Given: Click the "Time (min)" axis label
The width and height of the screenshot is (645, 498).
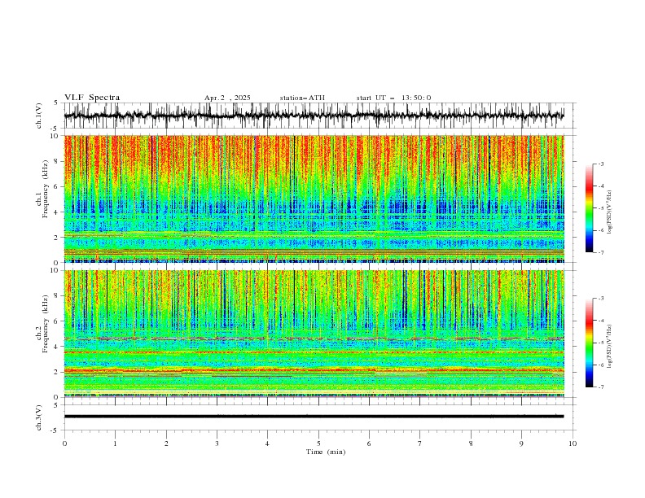Looking at the screenshot, I should pyautogui.click(x=326, y=452).
